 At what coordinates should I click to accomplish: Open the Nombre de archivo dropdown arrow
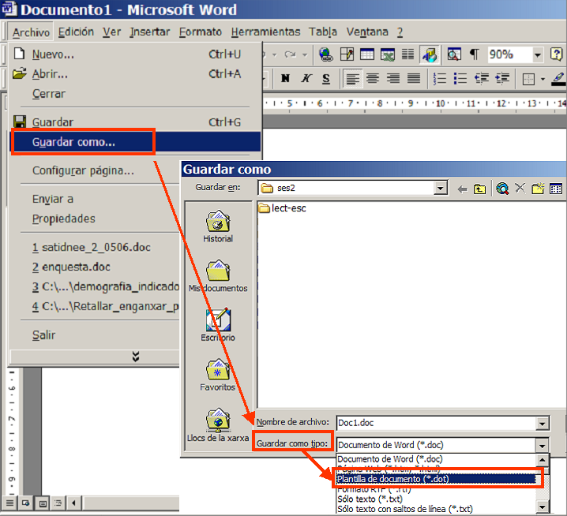click(543, 424)
